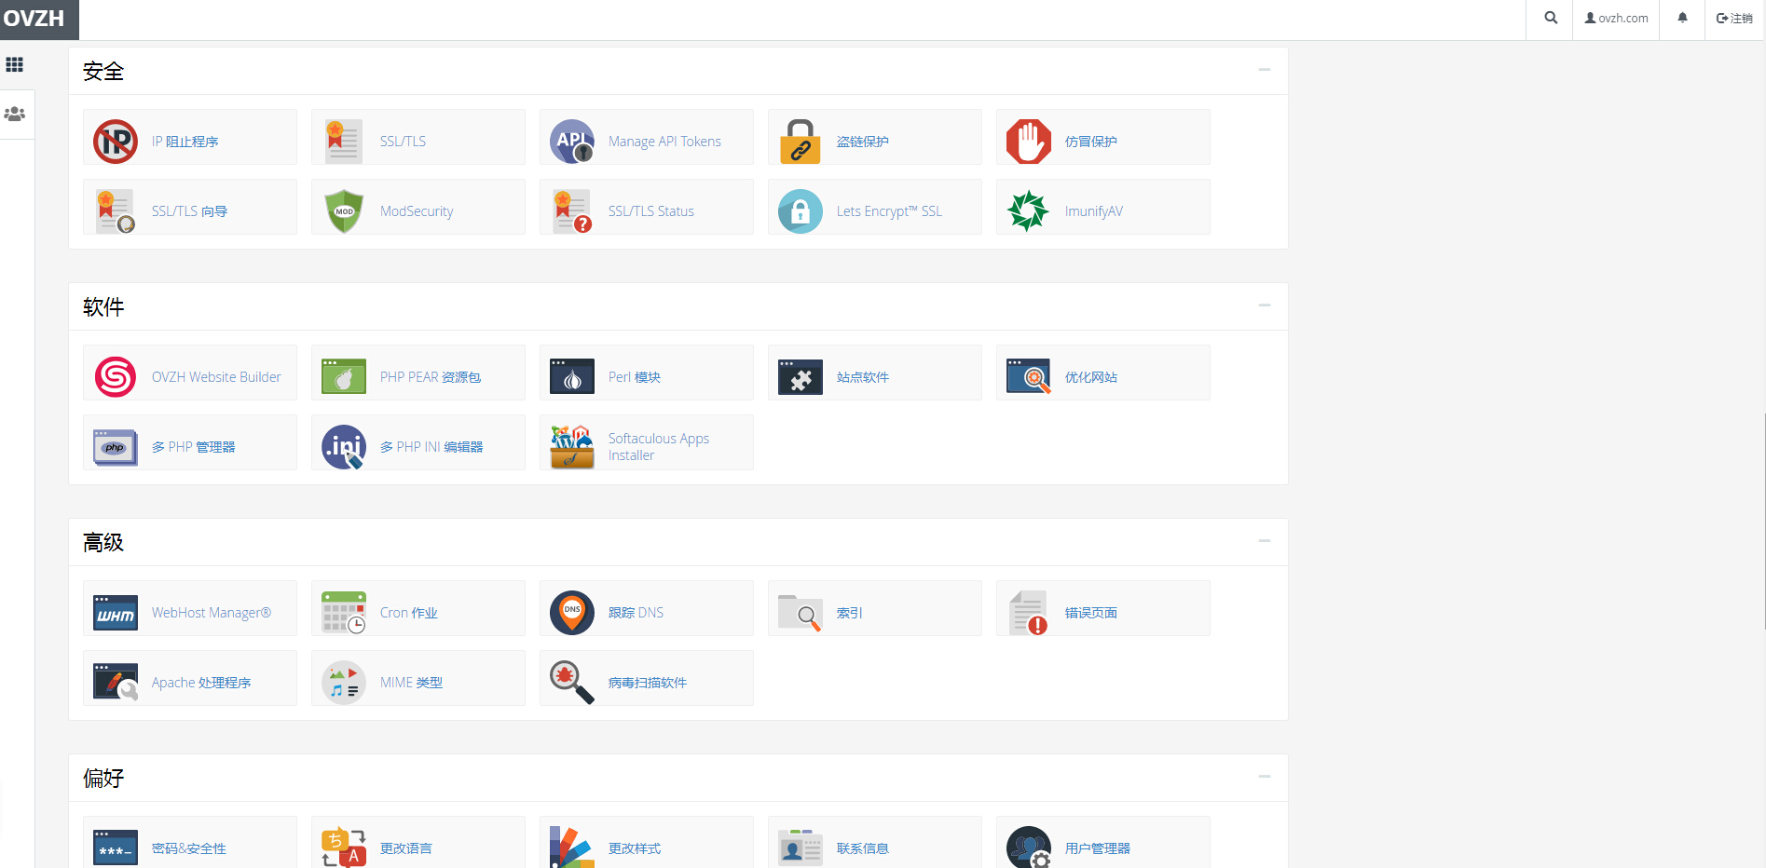Viewport: 1766px width, 868px height.
Task: Open the search icon in top bar
Action: (1551, 18)
